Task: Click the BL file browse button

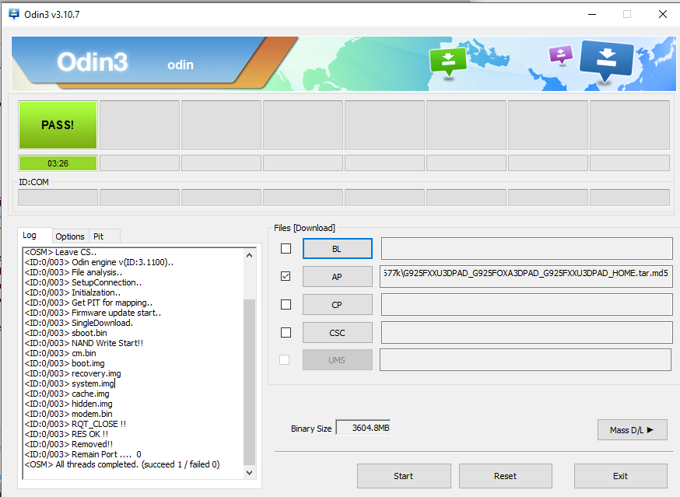Action: pos(338,249)
